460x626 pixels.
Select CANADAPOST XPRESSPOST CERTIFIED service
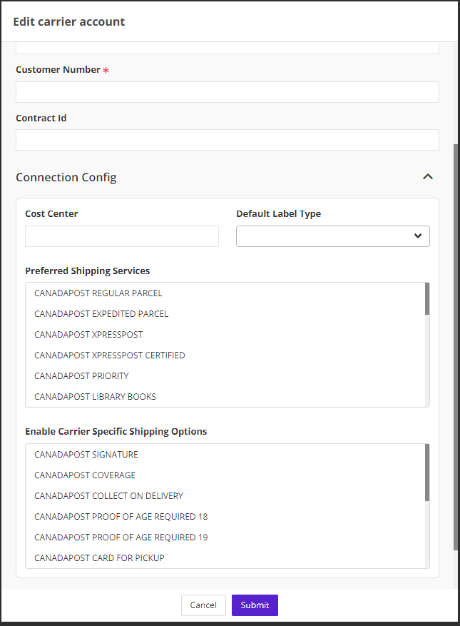109,355
